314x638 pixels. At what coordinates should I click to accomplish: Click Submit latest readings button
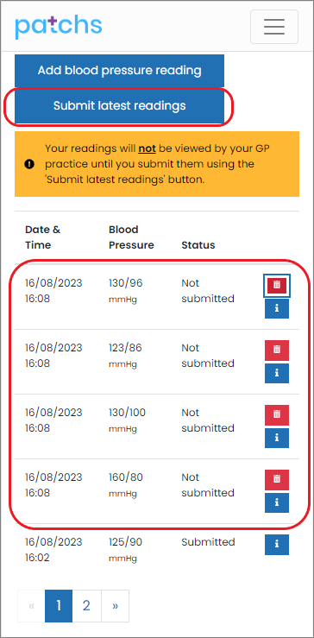pos(119,106)
